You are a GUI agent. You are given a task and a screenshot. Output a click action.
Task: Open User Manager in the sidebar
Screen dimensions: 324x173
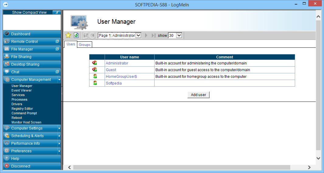click(22, 86)
